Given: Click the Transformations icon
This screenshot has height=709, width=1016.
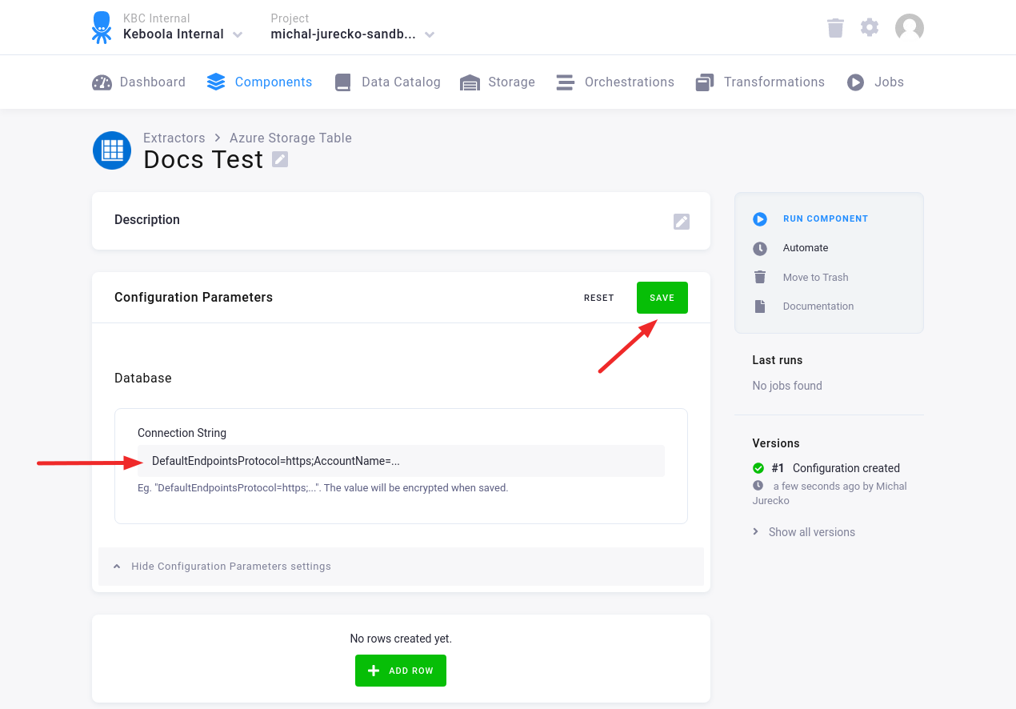Looking at the screenshot, I should coord(705,82).
